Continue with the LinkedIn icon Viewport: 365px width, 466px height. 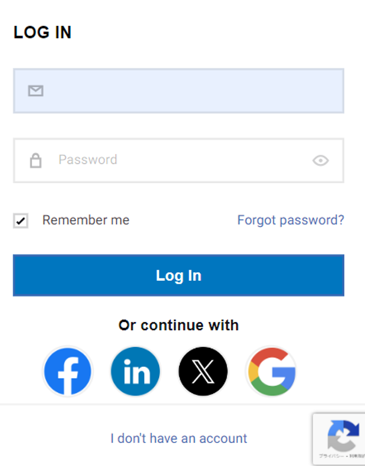pos(136,372)
